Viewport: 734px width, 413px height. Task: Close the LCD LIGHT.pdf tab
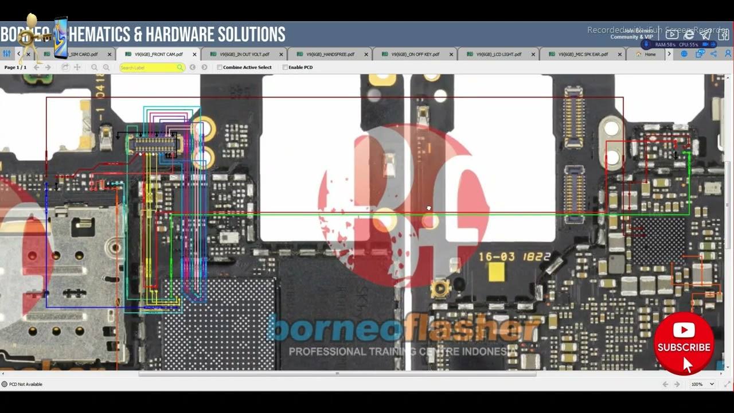[533, 54]
